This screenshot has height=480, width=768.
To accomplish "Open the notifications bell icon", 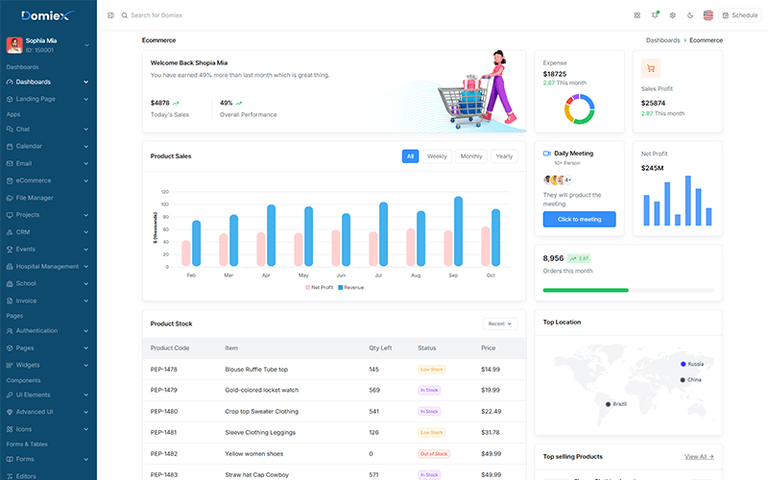I will tap(655, 15).
